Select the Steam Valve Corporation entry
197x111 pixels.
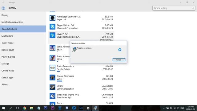tap(81, 87)
